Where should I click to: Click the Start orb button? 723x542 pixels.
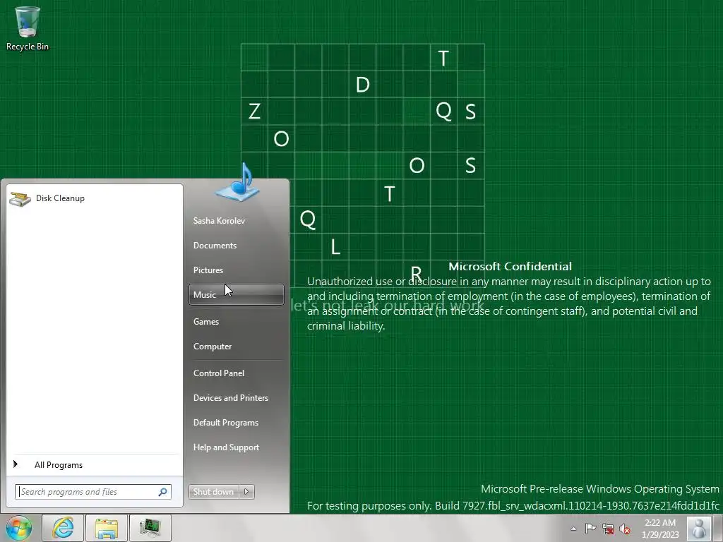tap(19, 528)
